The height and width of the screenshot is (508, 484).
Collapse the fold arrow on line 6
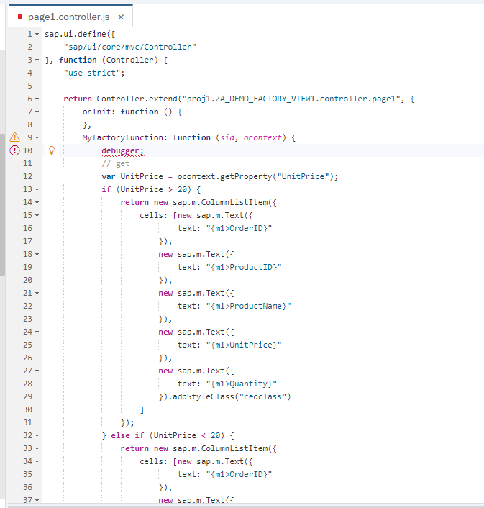(37, 99)
